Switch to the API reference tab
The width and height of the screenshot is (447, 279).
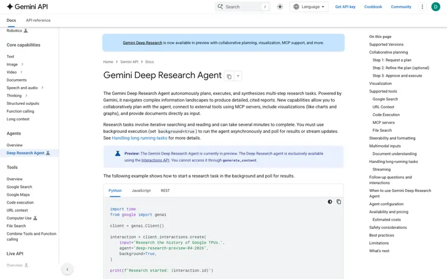38,20
